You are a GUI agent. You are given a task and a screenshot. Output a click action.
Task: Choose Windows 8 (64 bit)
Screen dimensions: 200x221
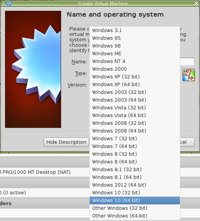click(135, 161)
